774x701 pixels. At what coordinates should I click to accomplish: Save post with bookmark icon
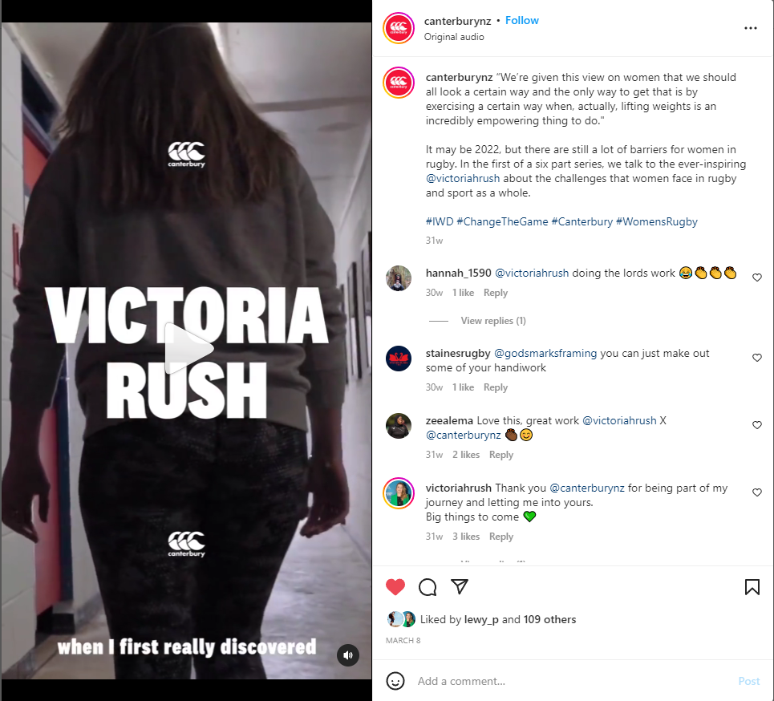click(x=752, y=587)
